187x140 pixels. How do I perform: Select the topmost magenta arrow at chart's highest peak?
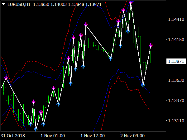pos(131,2)
